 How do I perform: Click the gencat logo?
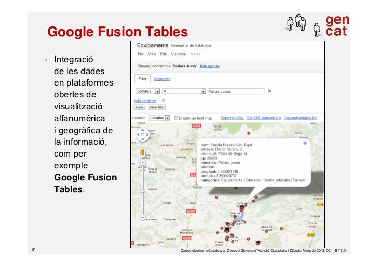click(x=336, y=25)
